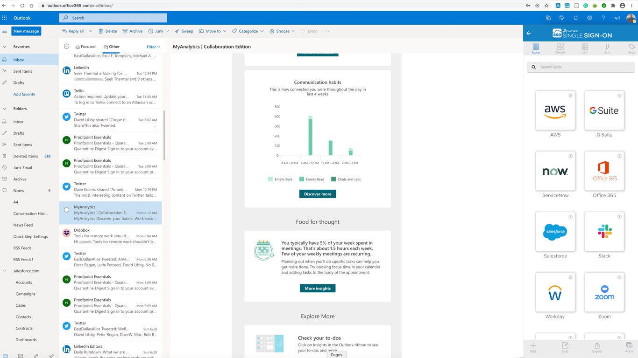Expand the Move to dropdown
638x358 pixels.
coord(225,31)
